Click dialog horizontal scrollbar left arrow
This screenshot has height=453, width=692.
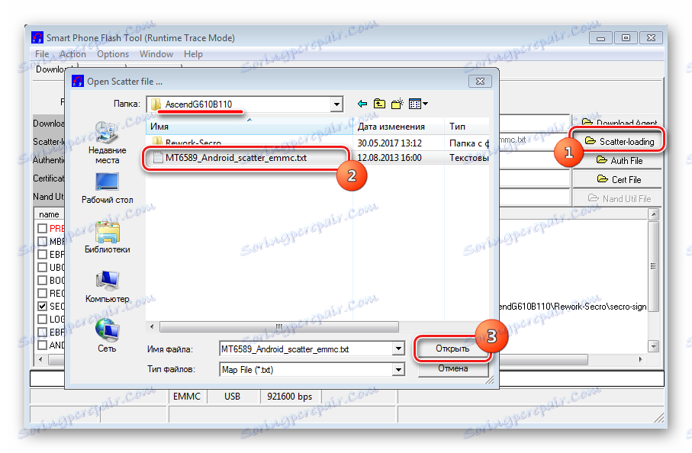[152, 327]
